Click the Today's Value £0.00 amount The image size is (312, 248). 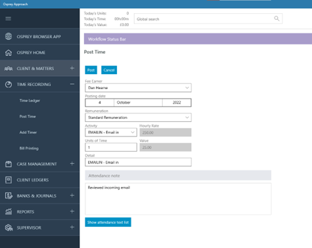pos(124,25)
